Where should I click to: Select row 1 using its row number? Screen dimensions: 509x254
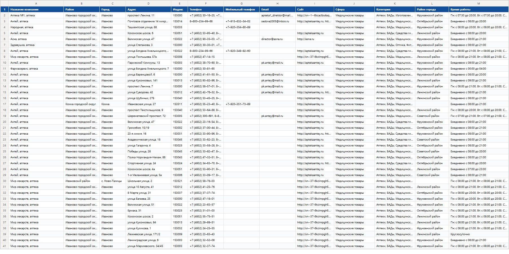click(x=5, y=9)
